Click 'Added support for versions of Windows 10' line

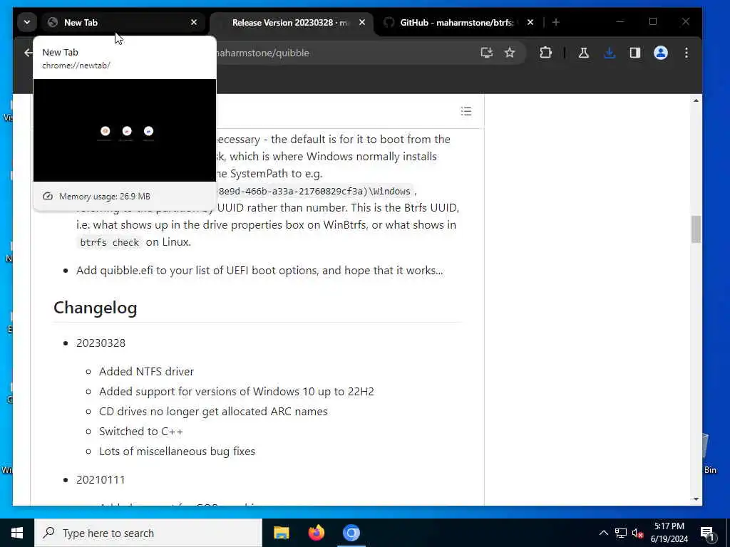tap(237, 391)
